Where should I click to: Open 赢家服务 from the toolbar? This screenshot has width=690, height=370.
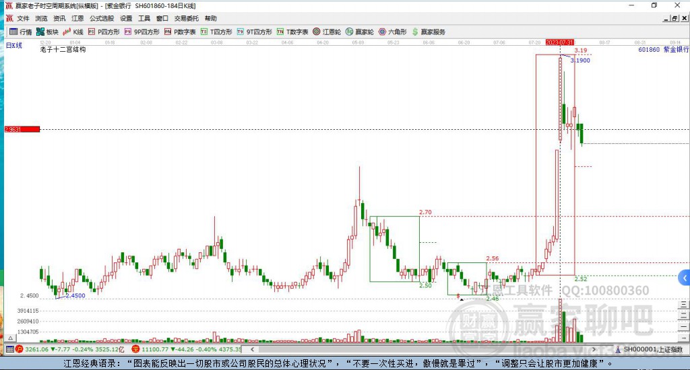pyautogui.click(x=429, y=32)
